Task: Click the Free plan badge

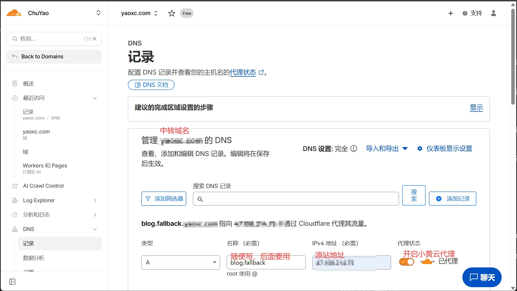Action: click(187, 13)
